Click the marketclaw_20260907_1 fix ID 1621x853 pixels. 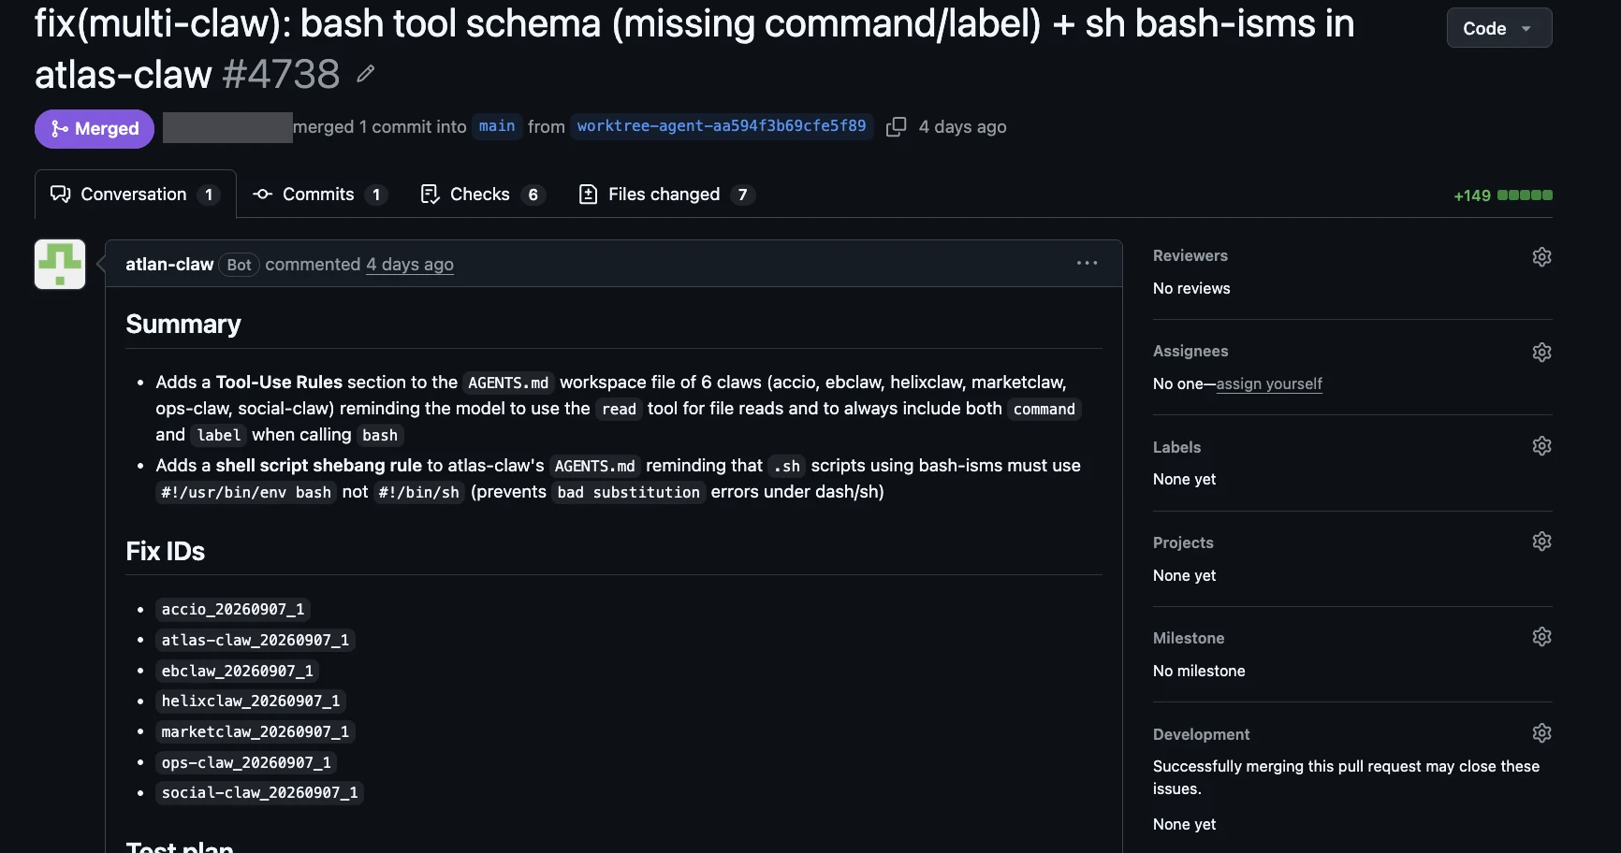256,732
